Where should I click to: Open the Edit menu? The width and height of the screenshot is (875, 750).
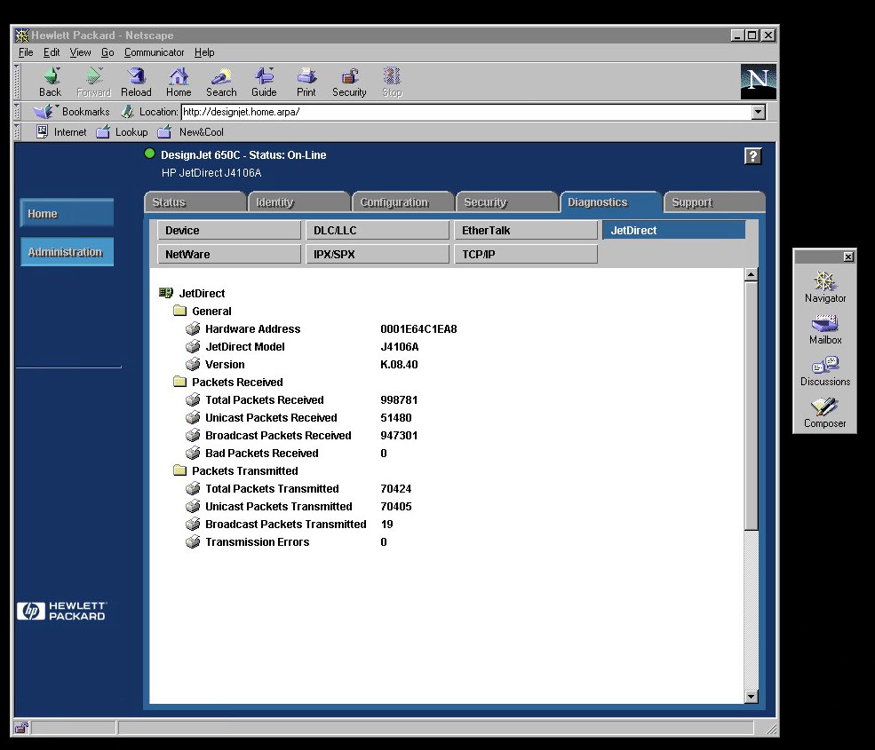(52, 52)
